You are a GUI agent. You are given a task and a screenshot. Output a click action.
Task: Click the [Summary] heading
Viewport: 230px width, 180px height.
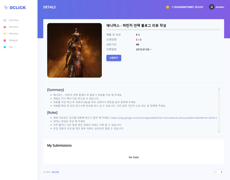click(55, 90)
